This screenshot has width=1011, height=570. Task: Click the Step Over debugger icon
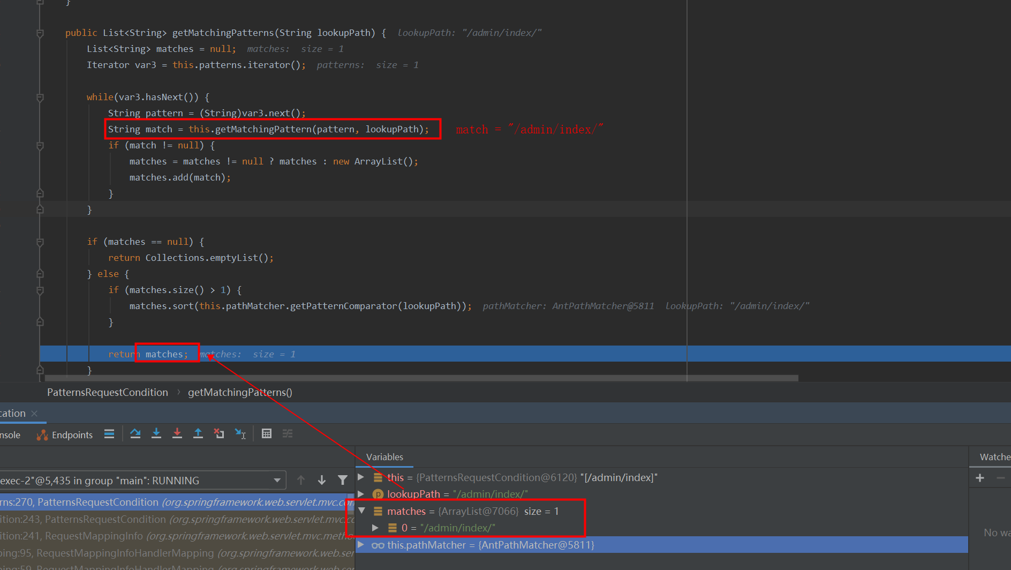[x=135, y=434]
